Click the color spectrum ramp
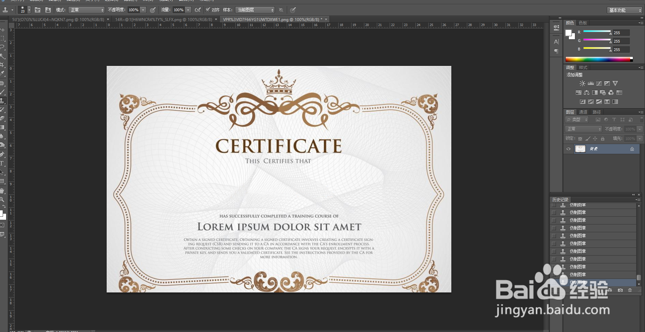645x332 pixels. coord(599,59)
